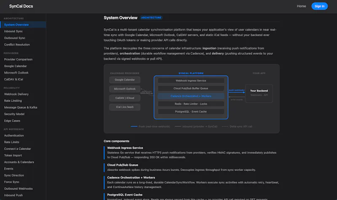Viewport: 337px width, 200px height.
Task: Click the YOUR APP diagram label
Action: tap(259, 73)
